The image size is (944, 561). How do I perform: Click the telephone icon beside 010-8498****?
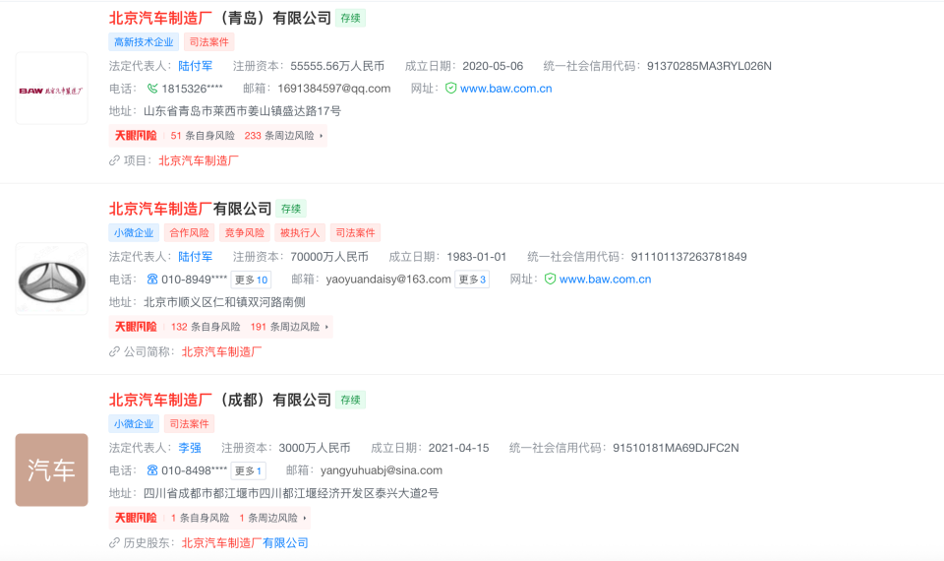click(x=152, y=470)
